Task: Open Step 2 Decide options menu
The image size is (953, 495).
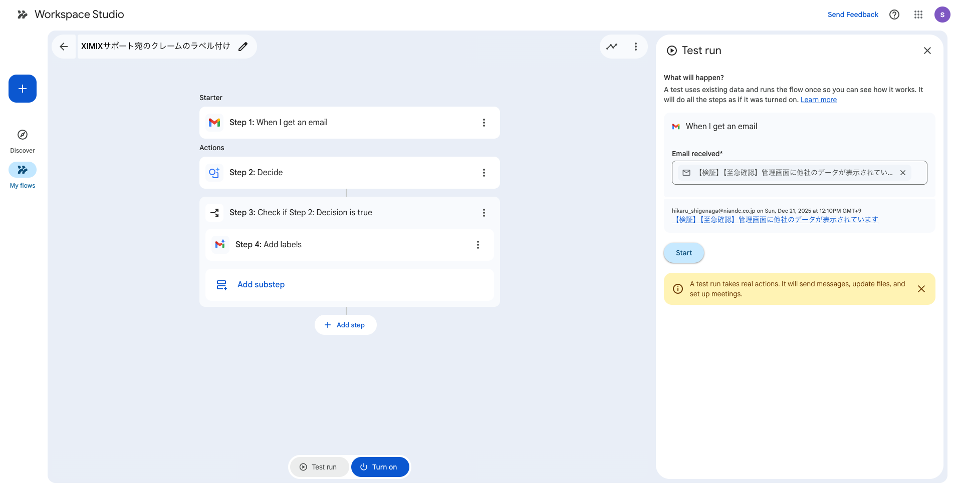Action: tap(484, 173)
